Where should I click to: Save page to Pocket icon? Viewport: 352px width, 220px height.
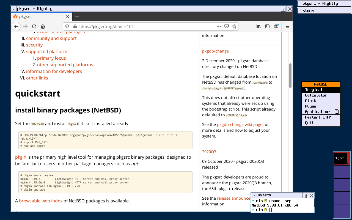pos(227,26)
